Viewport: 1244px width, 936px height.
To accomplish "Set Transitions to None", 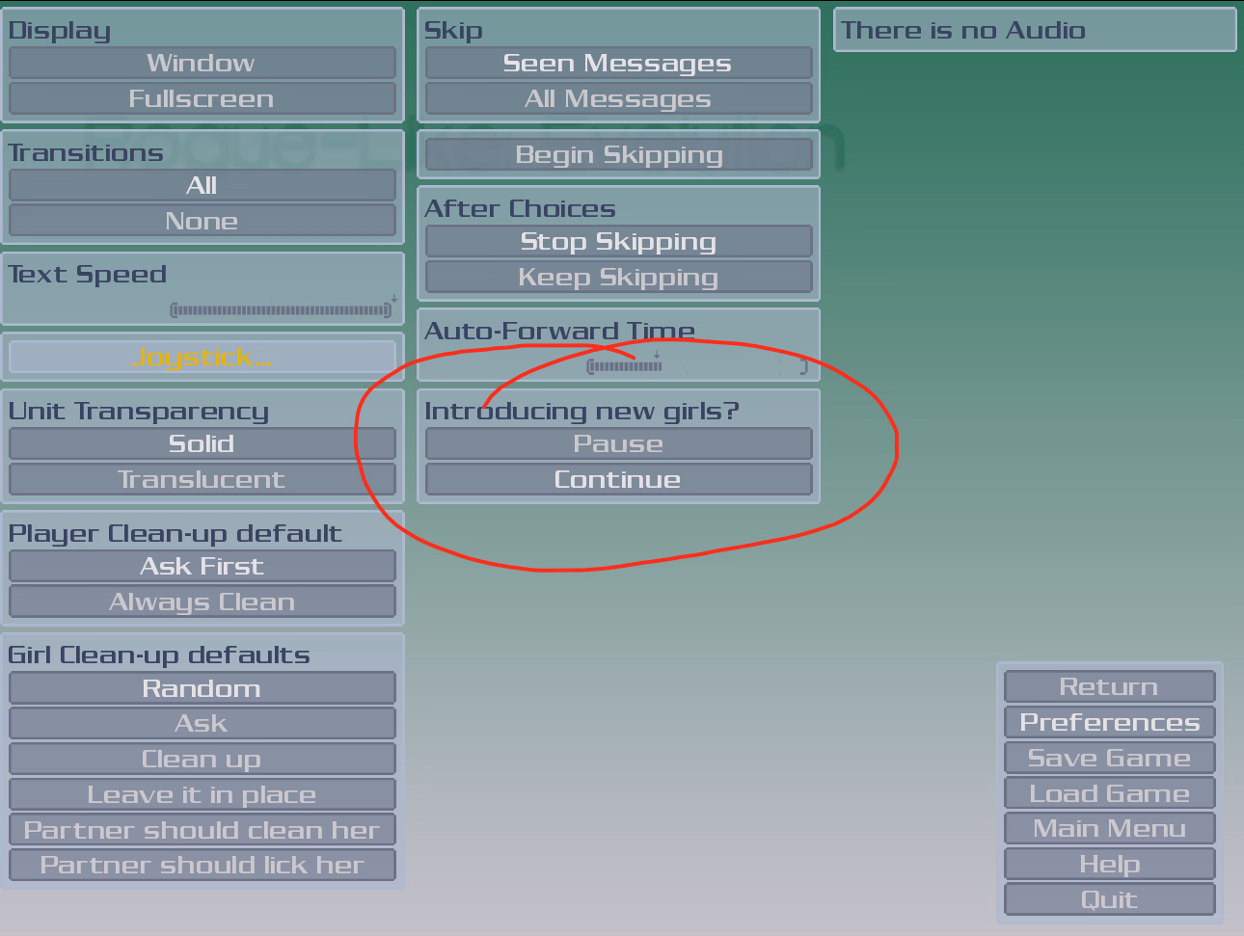I will tap(202, 221).
